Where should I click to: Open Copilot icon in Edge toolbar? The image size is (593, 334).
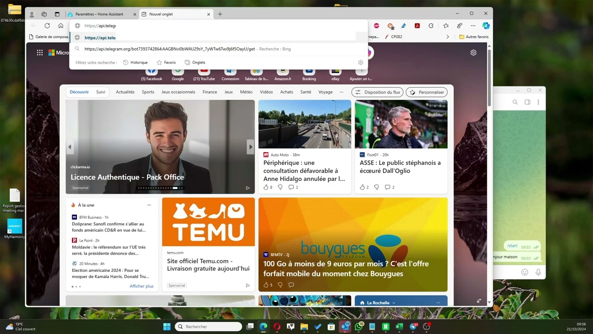(x=486, y=26)
